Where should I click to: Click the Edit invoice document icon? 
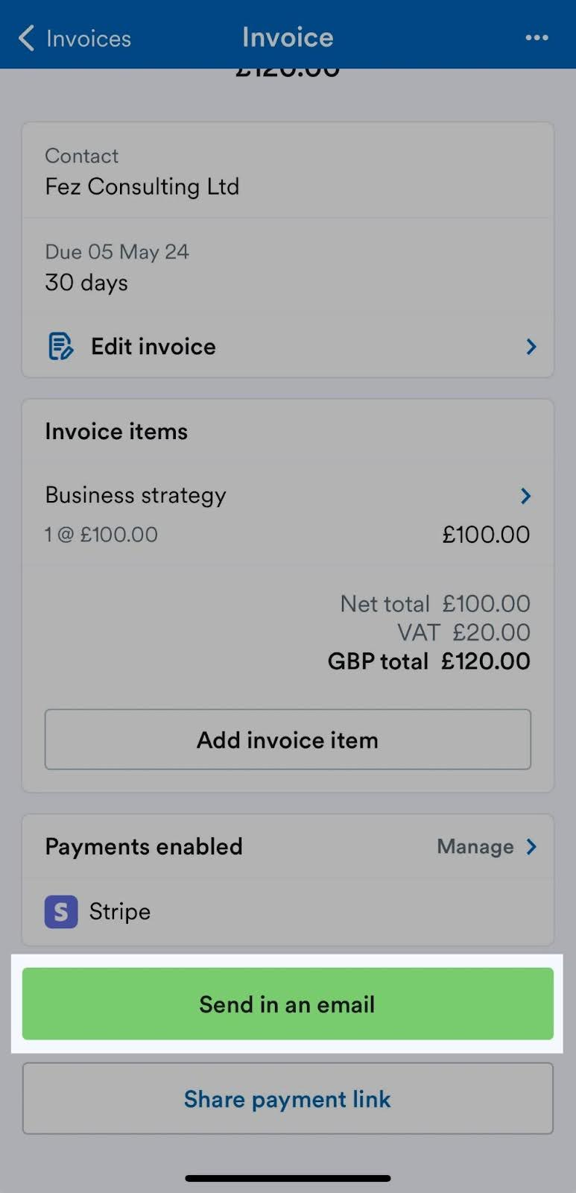[59, 345]
